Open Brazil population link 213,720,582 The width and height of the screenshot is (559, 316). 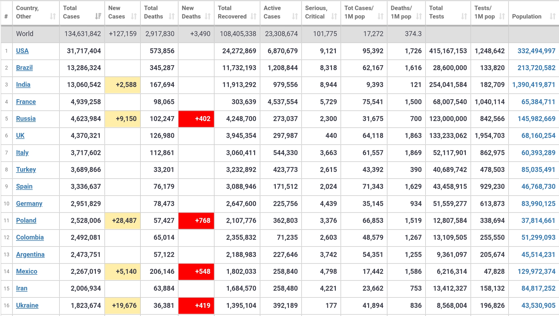[536, 68]
